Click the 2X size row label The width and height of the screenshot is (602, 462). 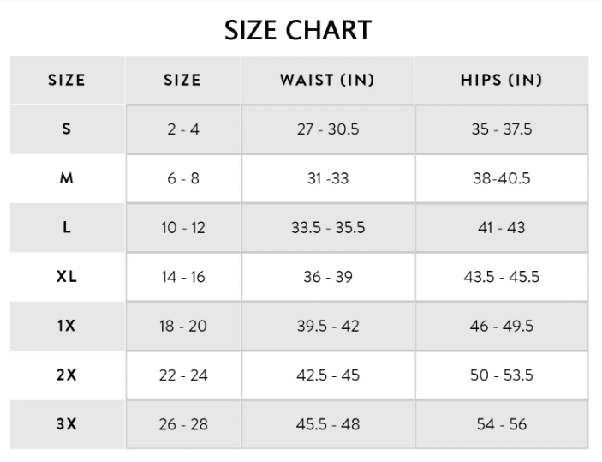tap(67, 375)
